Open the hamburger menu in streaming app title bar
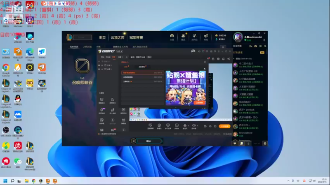330x185 pixels. click(219, 51)
